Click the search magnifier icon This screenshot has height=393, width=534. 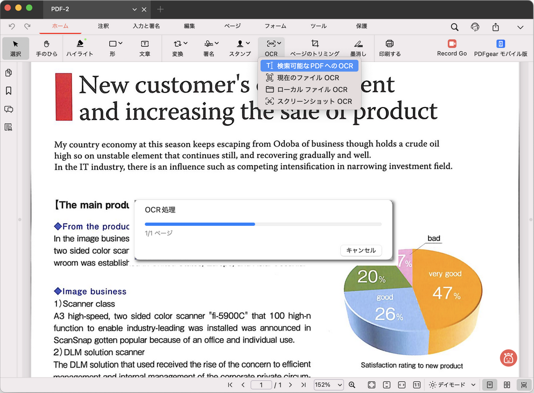coord(455,27)
